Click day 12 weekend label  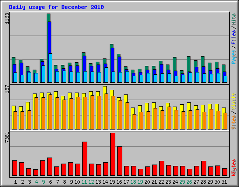pos(91,182)
